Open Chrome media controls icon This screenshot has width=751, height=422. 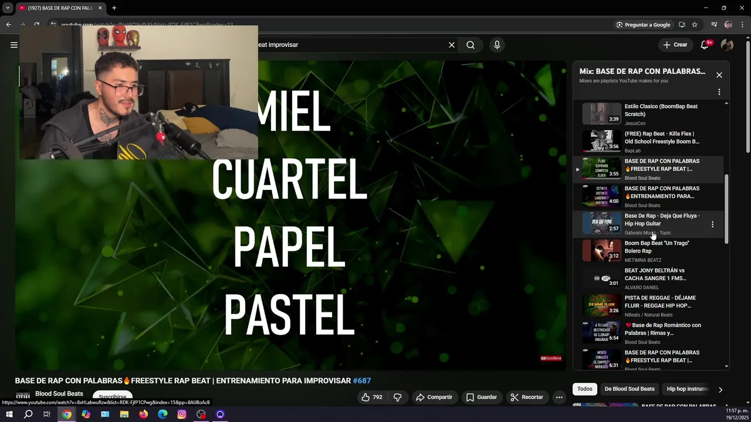tap(714, 25)
